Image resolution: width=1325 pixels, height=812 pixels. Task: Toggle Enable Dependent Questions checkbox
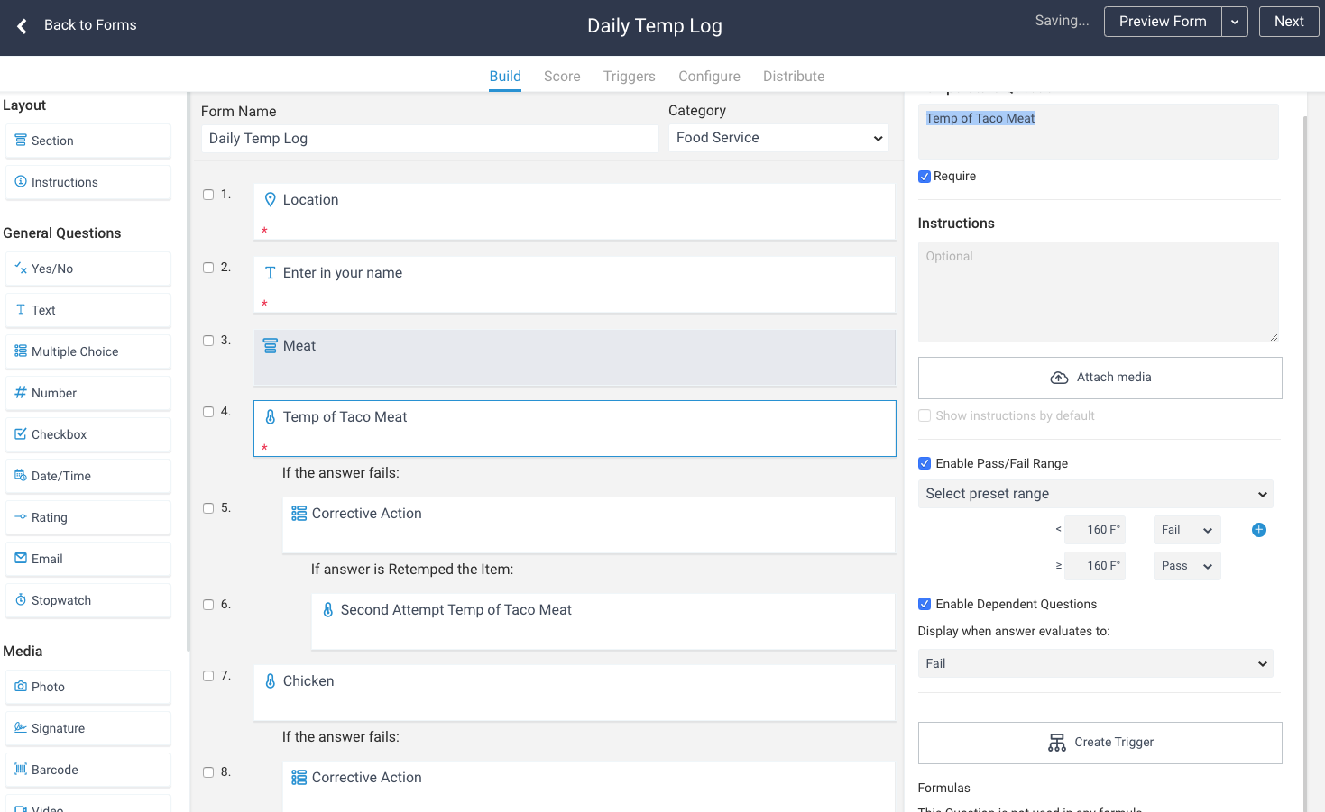pyautogui.click(x=925, y=604)
